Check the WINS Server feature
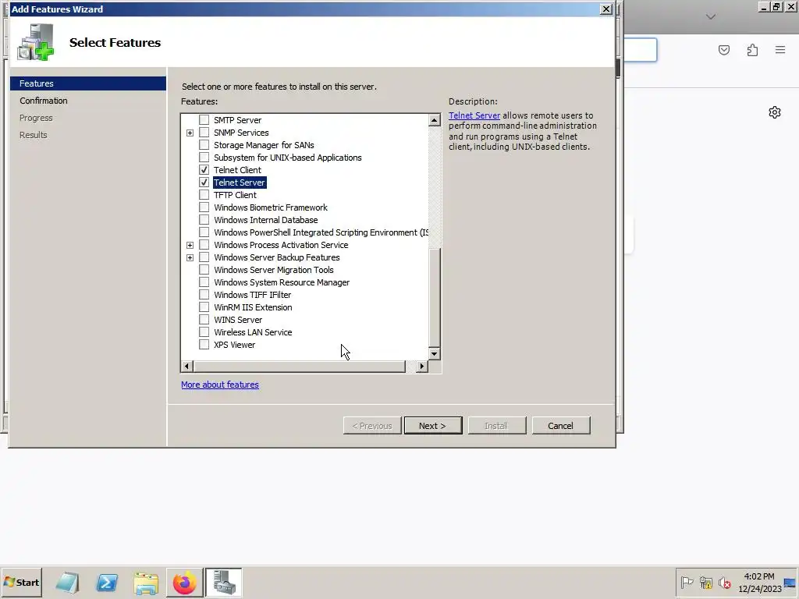 click(204, 319)
